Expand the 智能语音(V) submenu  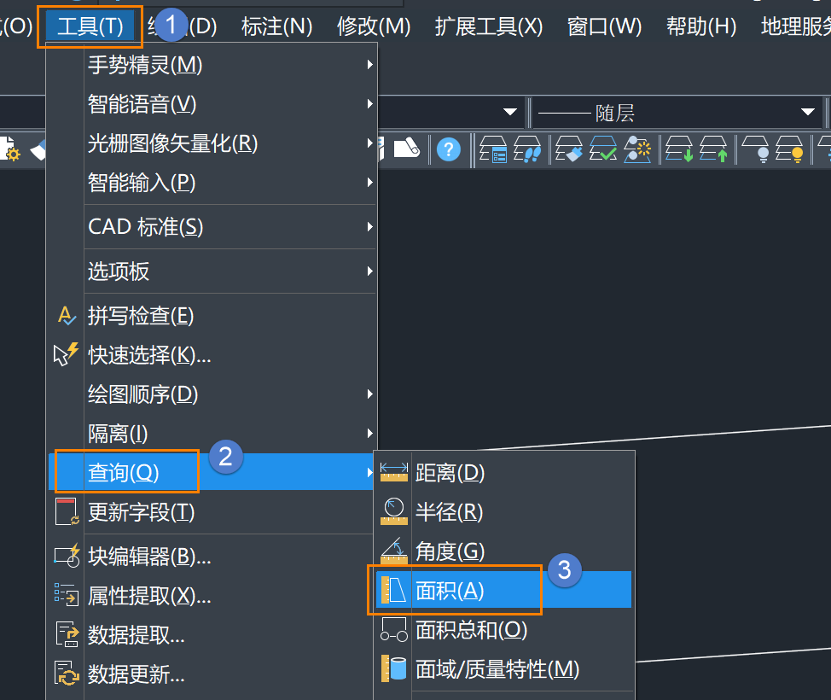click(x=212, y=104)
